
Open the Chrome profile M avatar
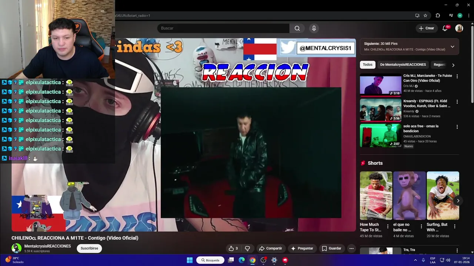point(460,16)
